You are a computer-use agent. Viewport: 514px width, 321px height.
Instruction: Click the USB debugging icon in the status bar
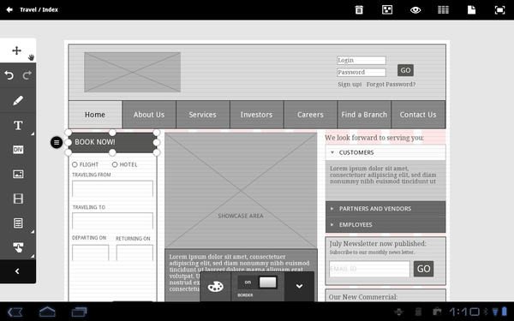click(398, 312)
